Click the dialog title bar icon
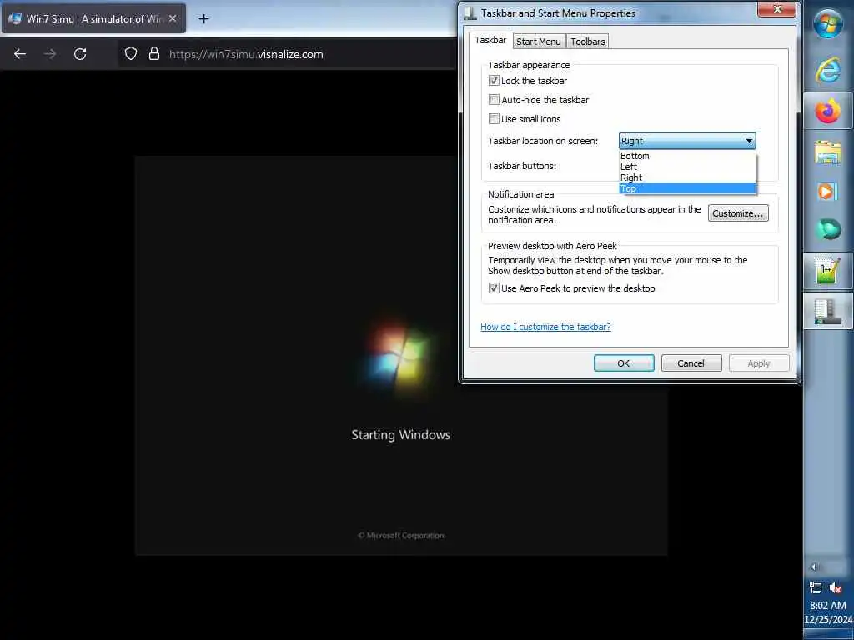The image size is (854, 640). (470, 13)
